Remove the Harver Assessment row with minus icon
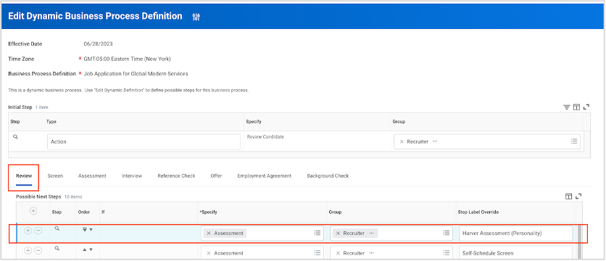The width and height of the screenshot is (606, 261). coord(38,231)
